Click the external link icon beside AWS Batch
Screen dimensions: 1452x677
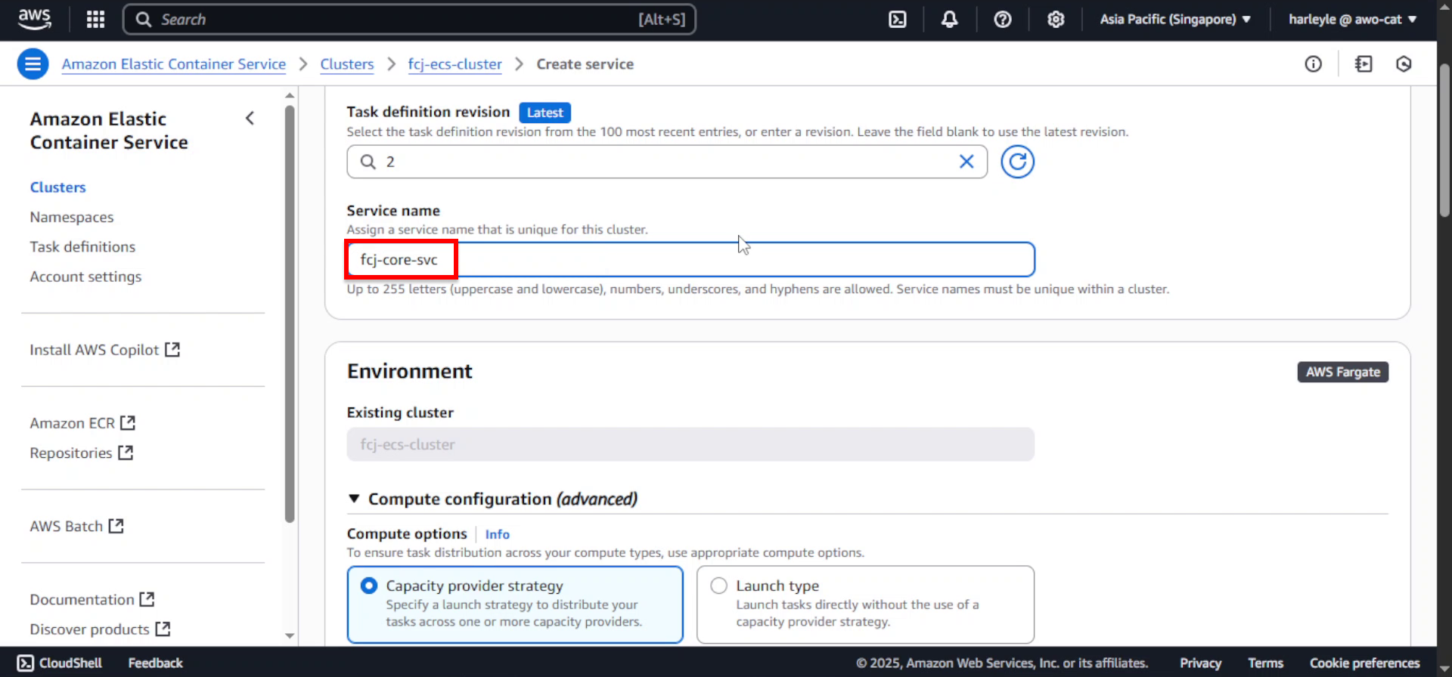116,525
